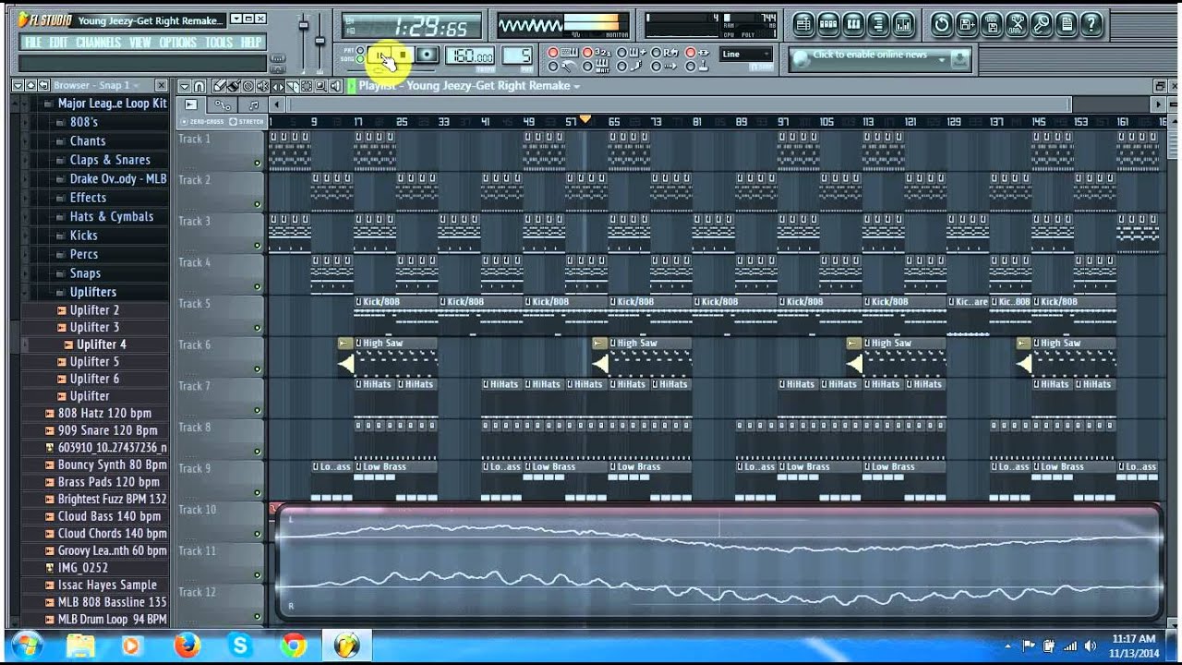Click the Browser reread structure icon
1182x665 pixels.
click(x=43, y=85)
